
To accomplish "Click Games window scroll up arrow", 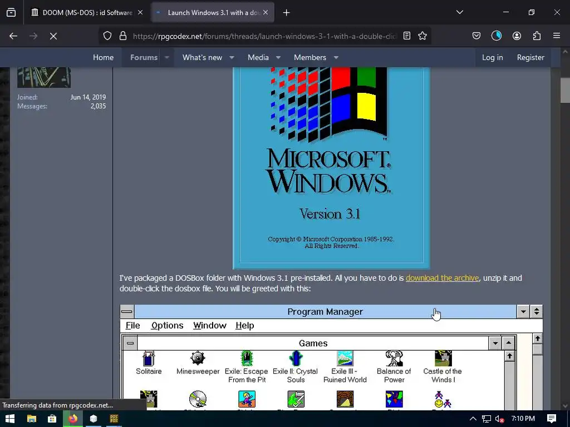I will pos(510,356).
